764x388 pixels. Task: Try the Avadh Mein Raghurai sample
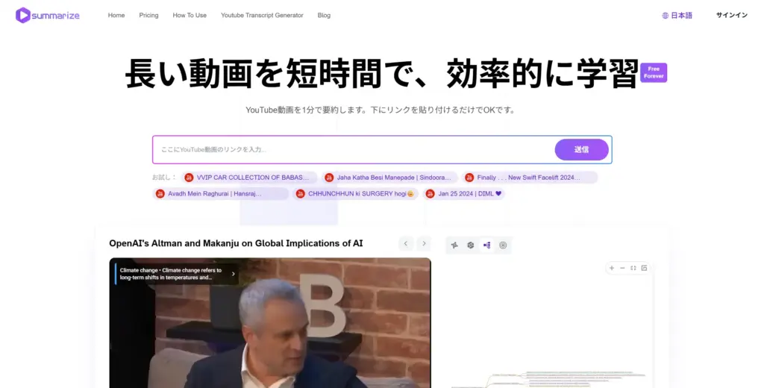click(x=220, y=193)
